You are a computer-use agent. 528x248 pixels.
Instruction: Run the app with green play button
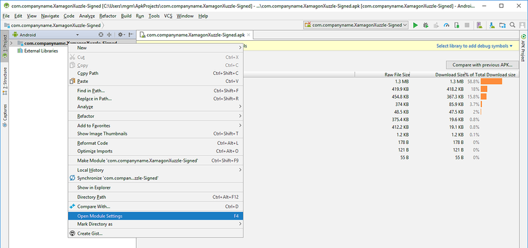click(415, 25)
